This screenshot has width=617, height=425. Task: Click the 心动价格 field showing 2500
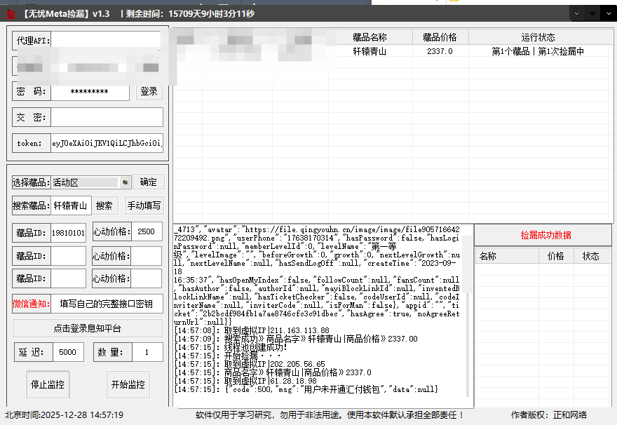(x=147, y=232)
